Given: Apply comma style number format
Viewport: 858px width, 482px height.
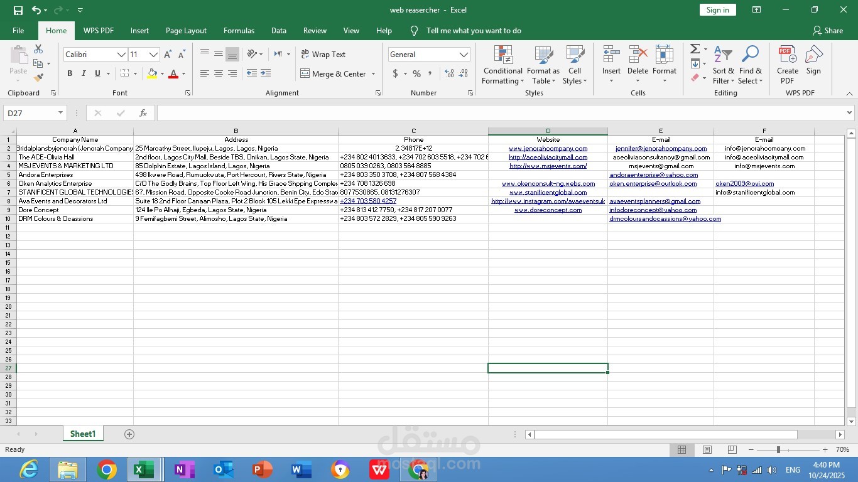Looking at the screenshot, I should pos(430,73).
